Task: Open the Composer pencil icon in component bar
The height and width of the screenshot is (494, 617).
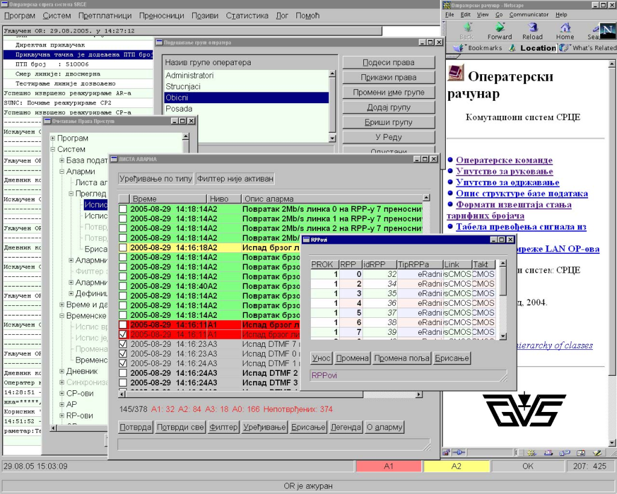Action: click(596, 452)
